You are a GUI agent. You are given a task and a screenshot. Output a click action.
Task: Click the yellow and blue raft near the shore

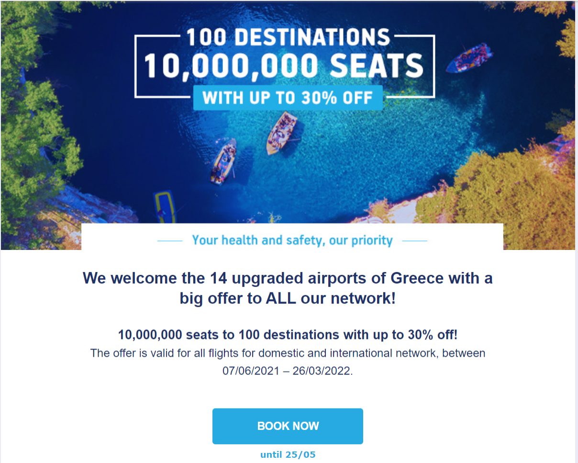click(165, 206)
